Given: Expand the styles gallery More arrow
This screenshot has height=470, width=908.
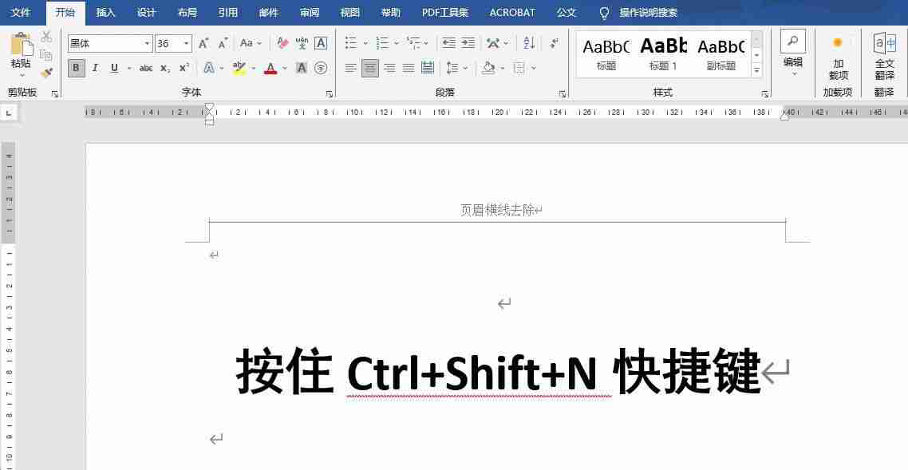Looking at the screenshot, I should 756,70.
